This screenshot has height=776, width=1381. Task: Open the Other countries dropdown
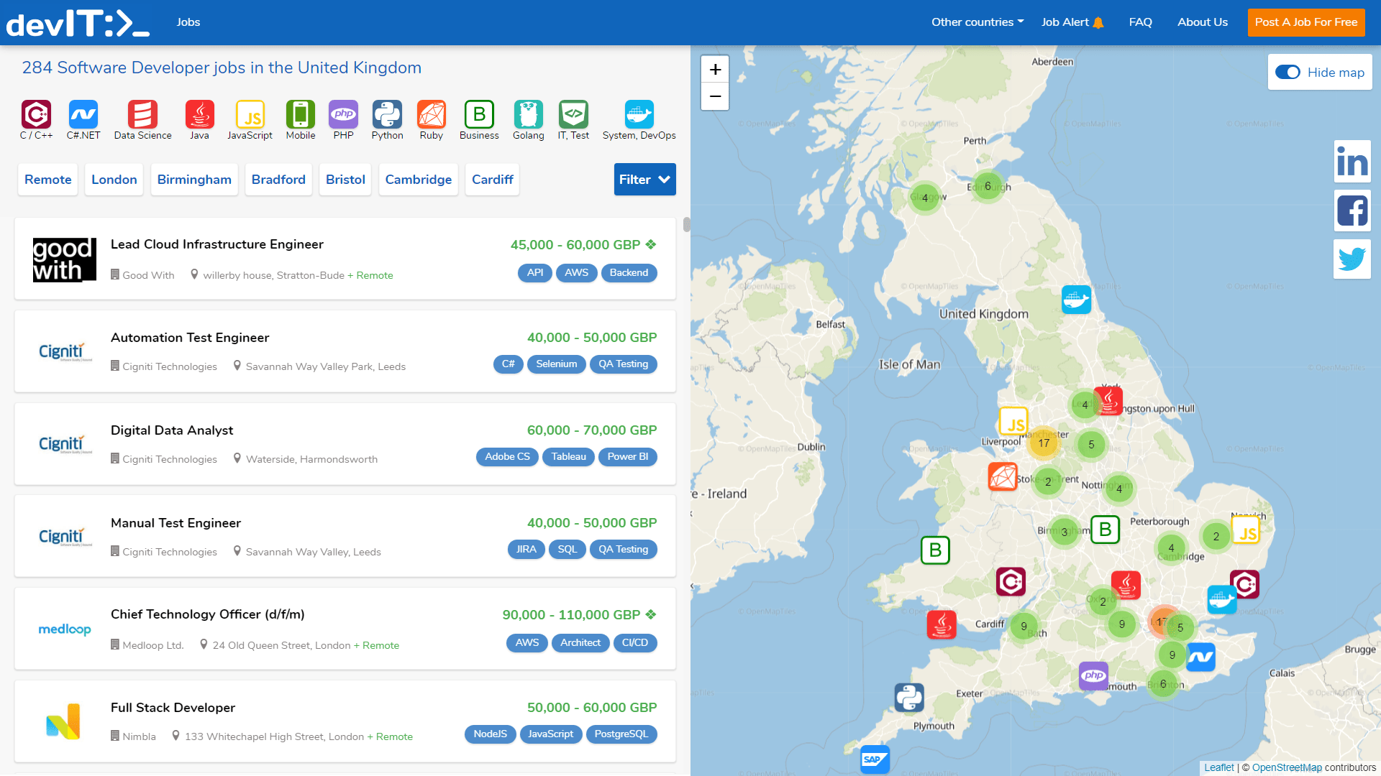977,22
